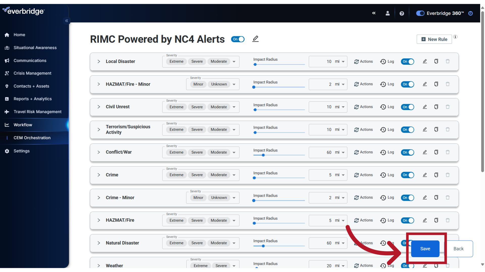Click the New Rule button
Viewport: 485px width, 272px height.
[434, 39]
